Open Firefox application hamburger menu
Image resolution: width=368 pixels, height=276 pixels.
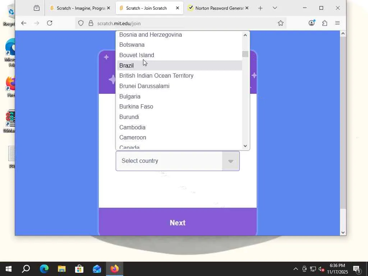point(337,23)
